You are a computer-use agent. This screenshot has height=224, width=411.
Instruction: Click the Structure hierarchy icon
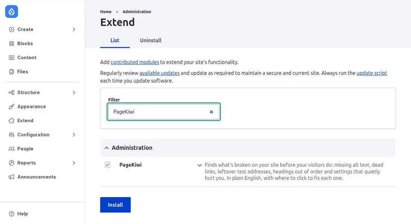point(12,92)
